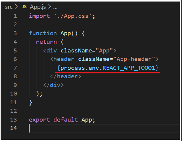Screen dimensions: 182x141
Task: Click line number 12 in the gutter
Action: [x=14, y=111]
